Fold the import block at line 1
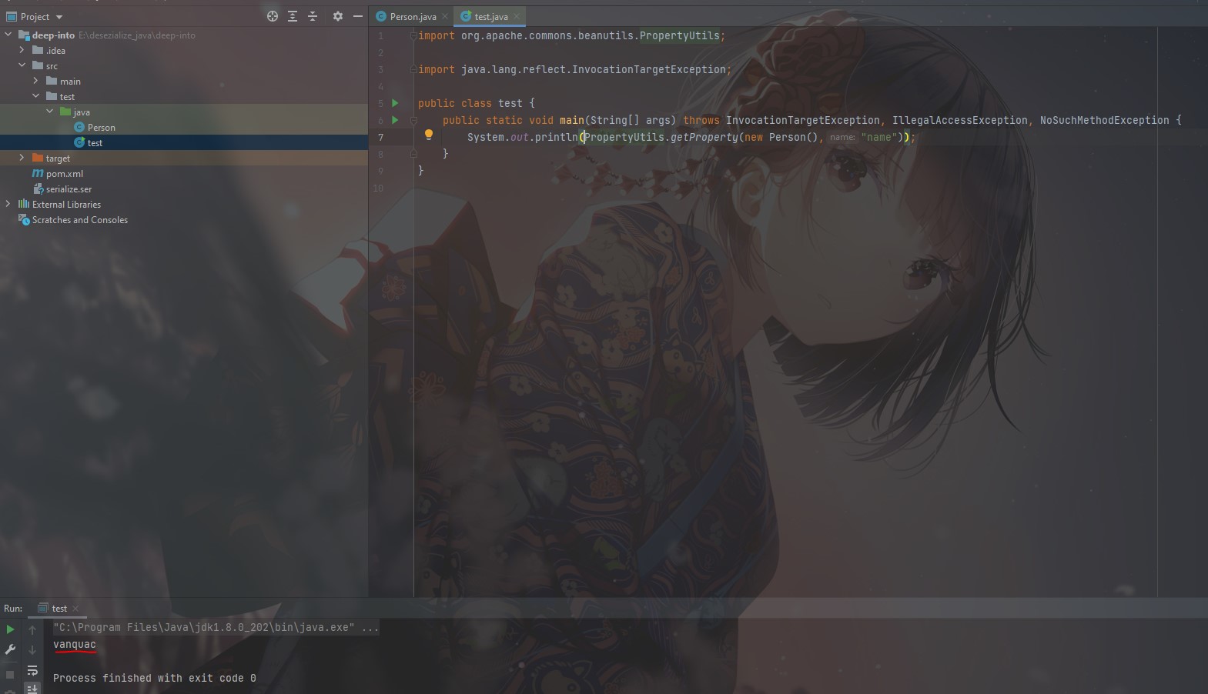 413,35
